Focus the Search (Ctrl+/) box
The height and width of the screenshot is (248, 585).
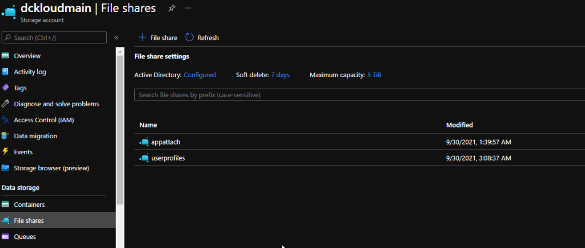click(x=54, y=38)
